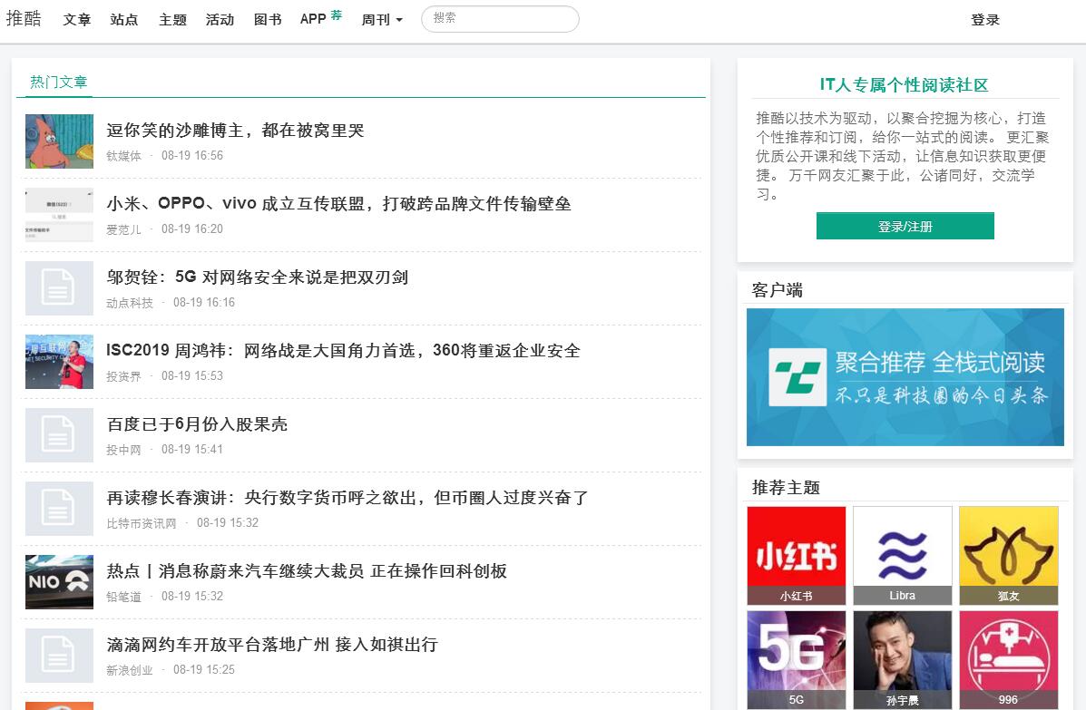This screenshot has width=1086, height=710.
Task: Click the Patrick Star article thumbnail
Action: (59, 141)
